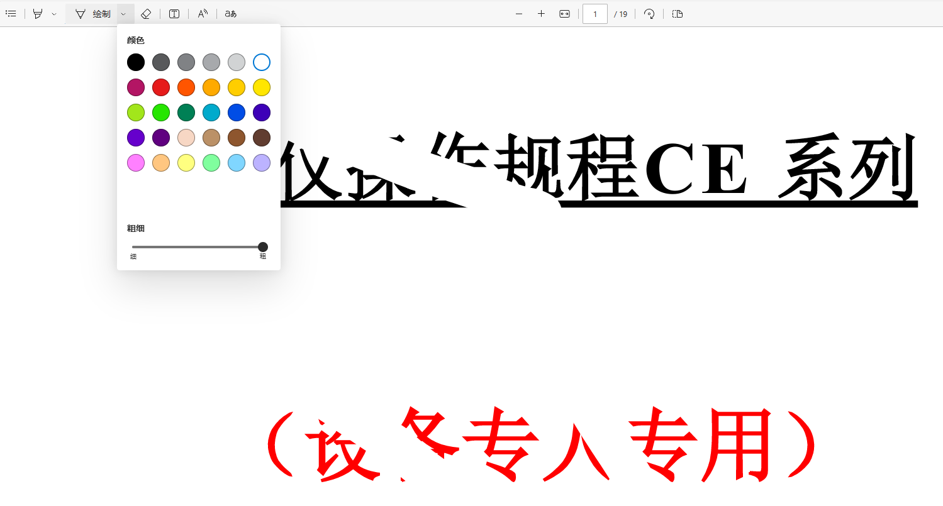Activate the Add text tool

tap(174, 13)
